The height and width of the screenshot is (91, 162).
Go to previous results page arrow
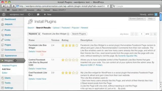(x=136, y=34)
